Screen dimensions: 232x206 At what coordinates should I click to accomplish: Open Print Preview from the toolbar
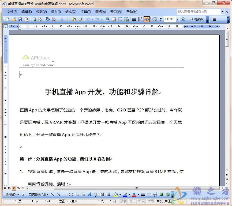point(40,19)
